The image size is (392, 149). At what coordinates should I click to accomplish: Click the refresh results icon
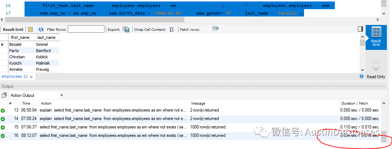41,29
